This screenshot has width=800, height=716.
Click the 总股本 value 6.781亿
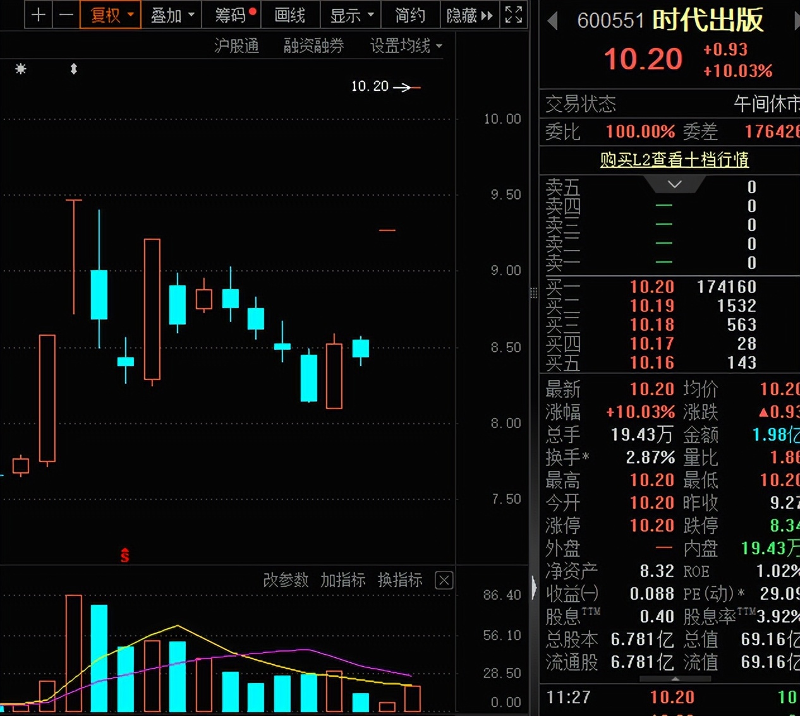(x=643, y=640)
